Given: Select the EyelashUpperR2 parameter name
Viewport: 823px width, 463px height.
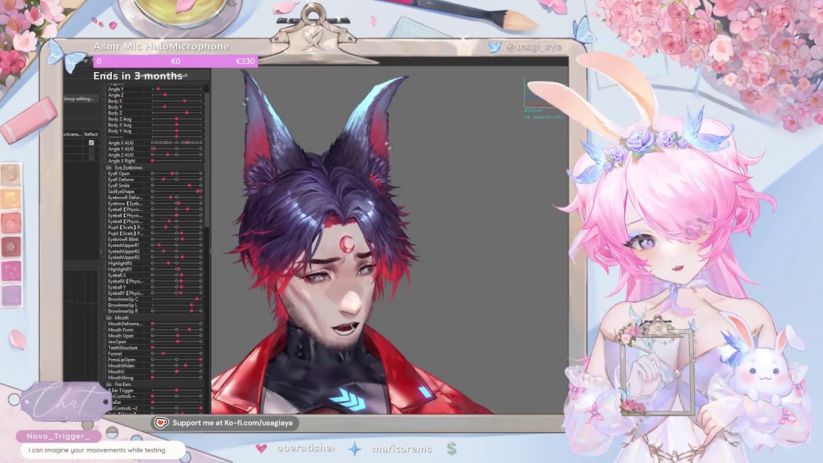Looking at the screenshot, I should coord(123,251).
